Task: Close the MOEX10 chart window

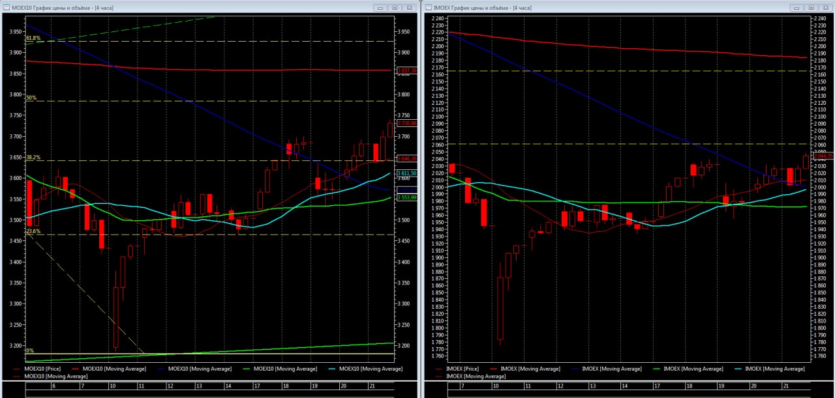Action: [409, 8]
